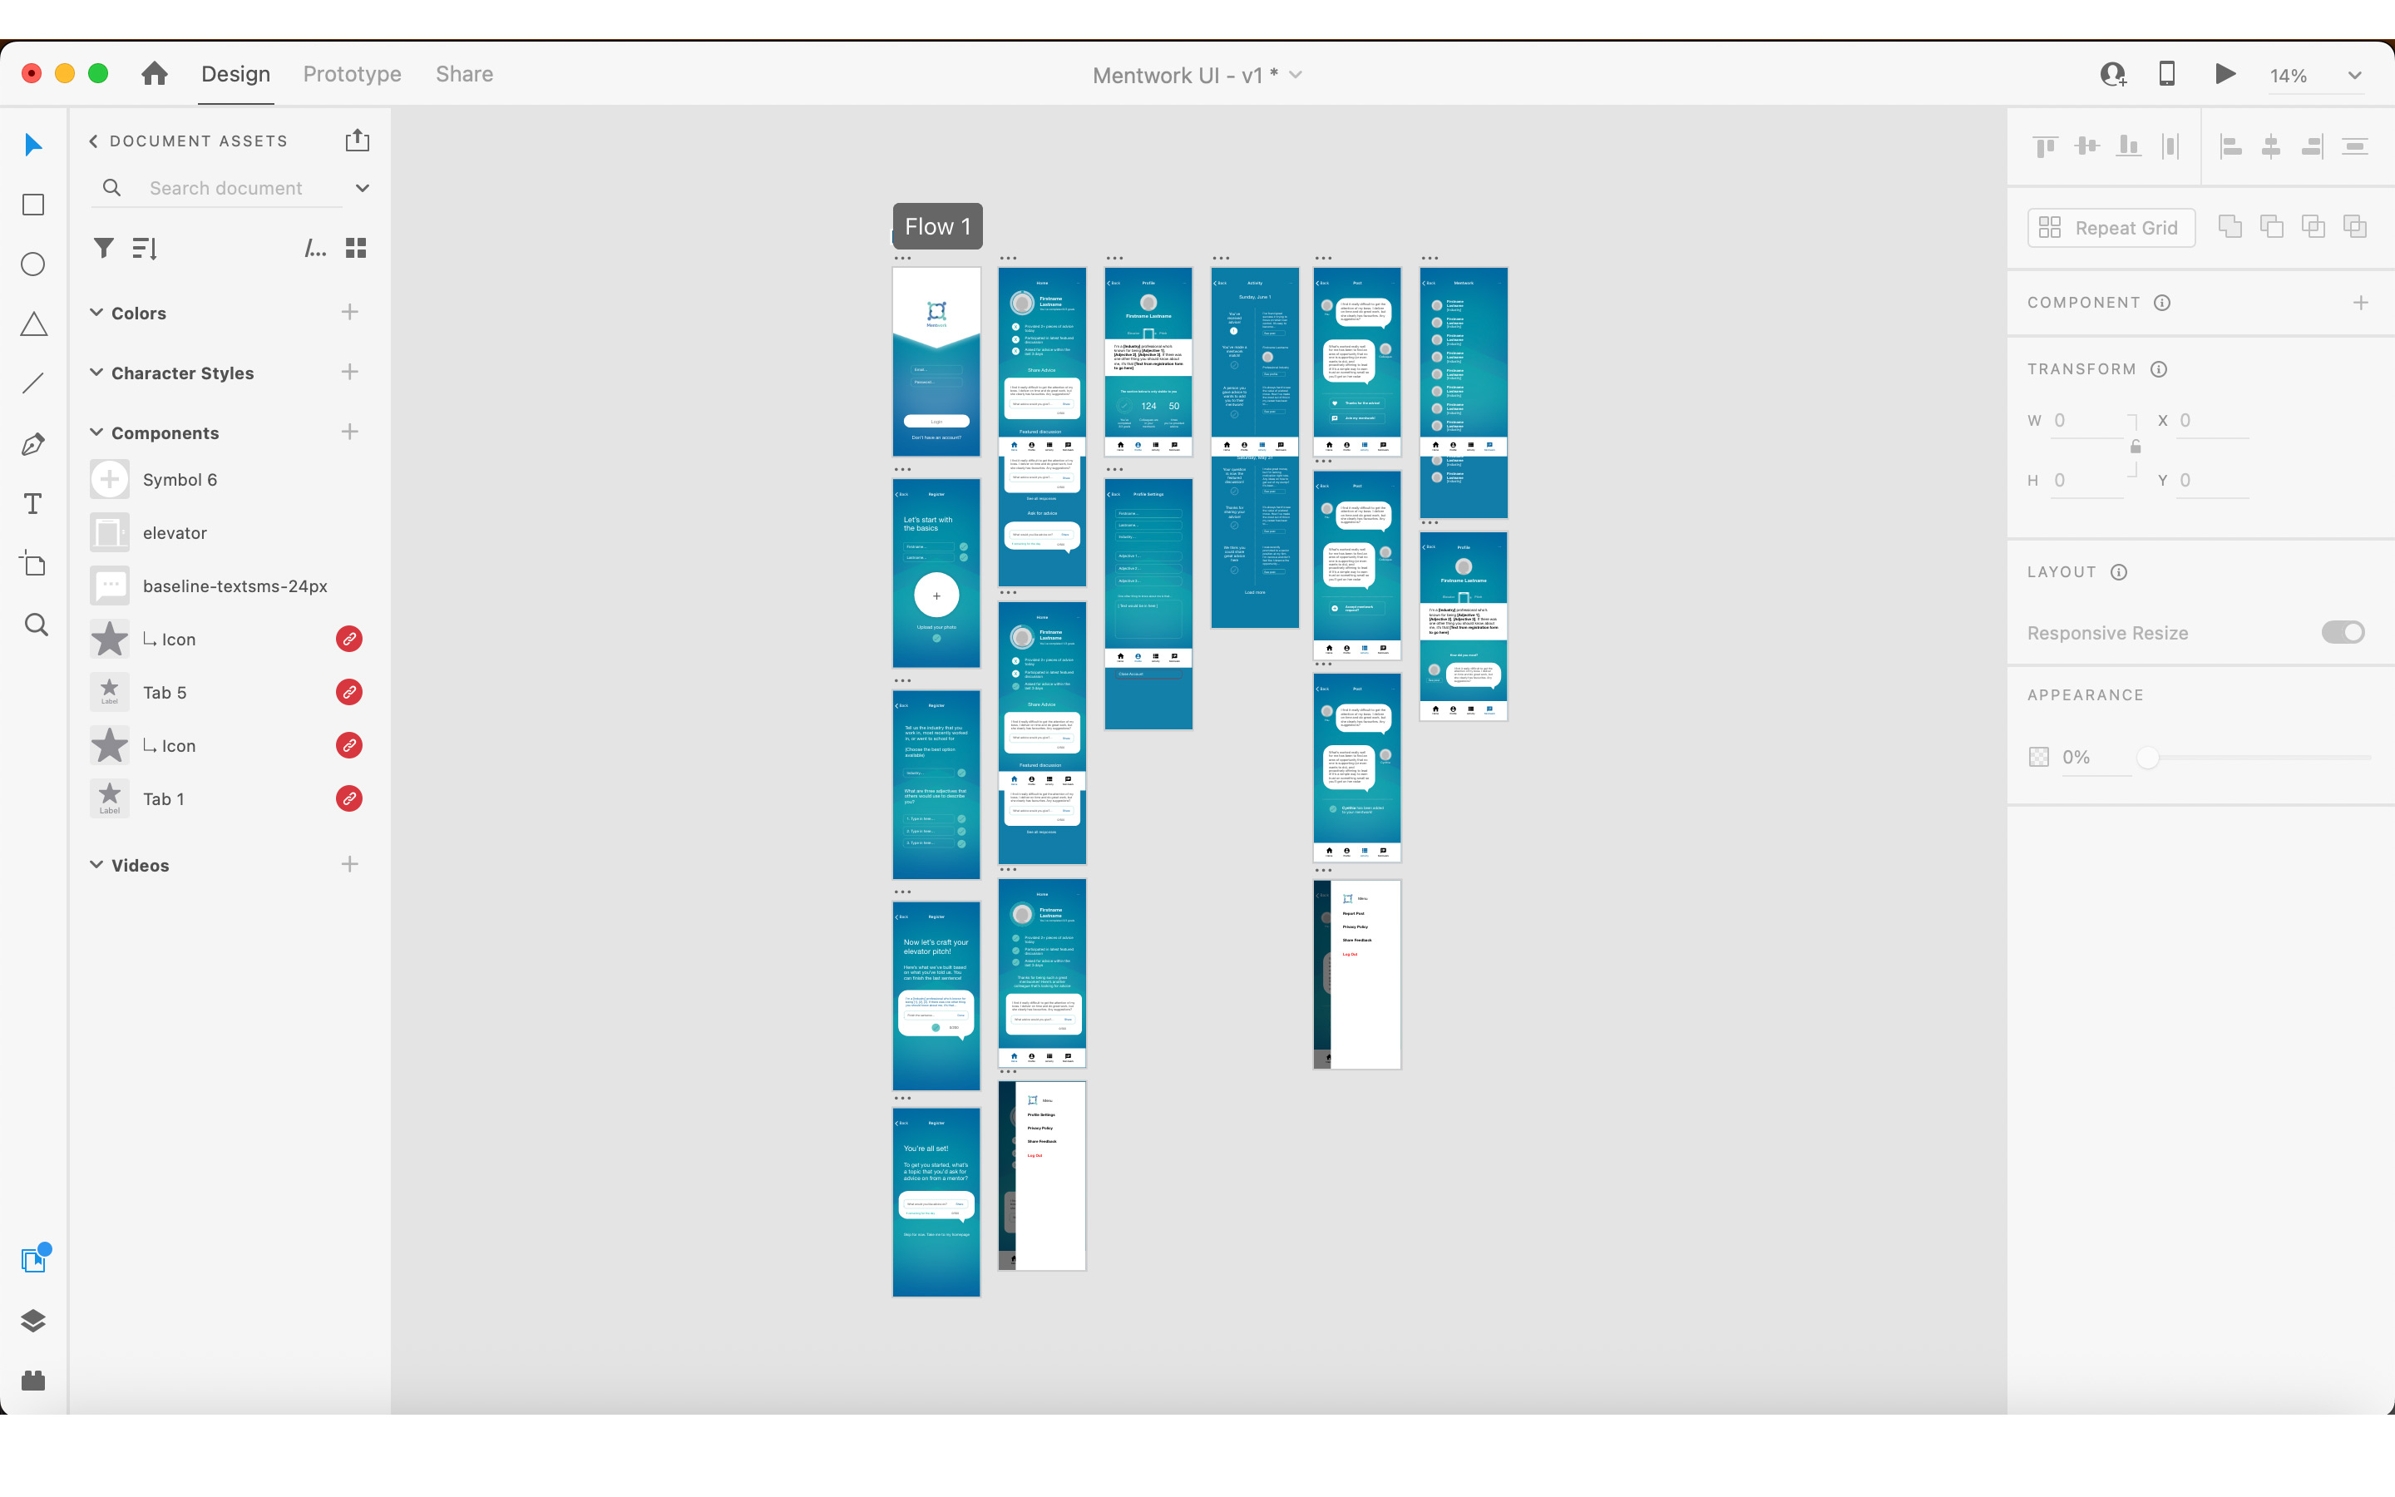Viewport: 2395px width, 1497px height.
Task: Click the Search document field
Action: click(225, 188)
